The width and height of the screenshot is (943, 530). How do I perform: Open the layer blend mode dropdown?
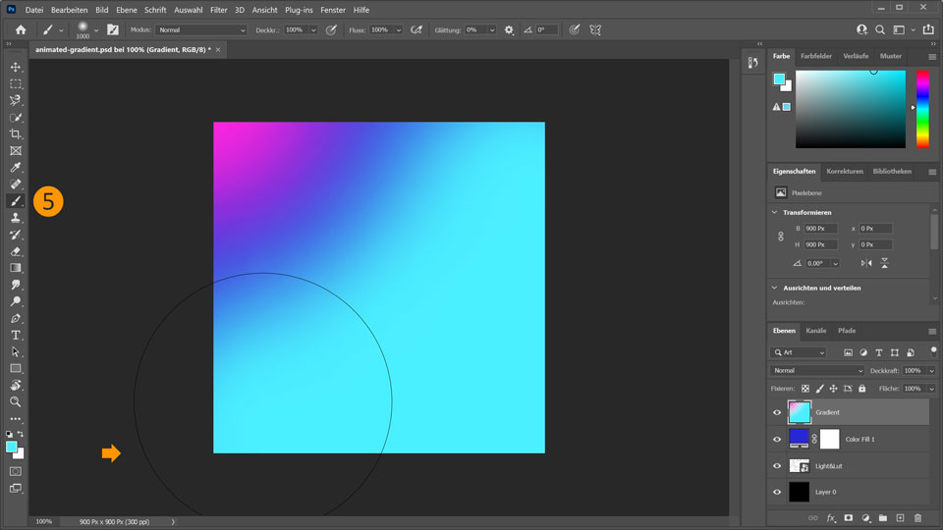click(817, 371)
